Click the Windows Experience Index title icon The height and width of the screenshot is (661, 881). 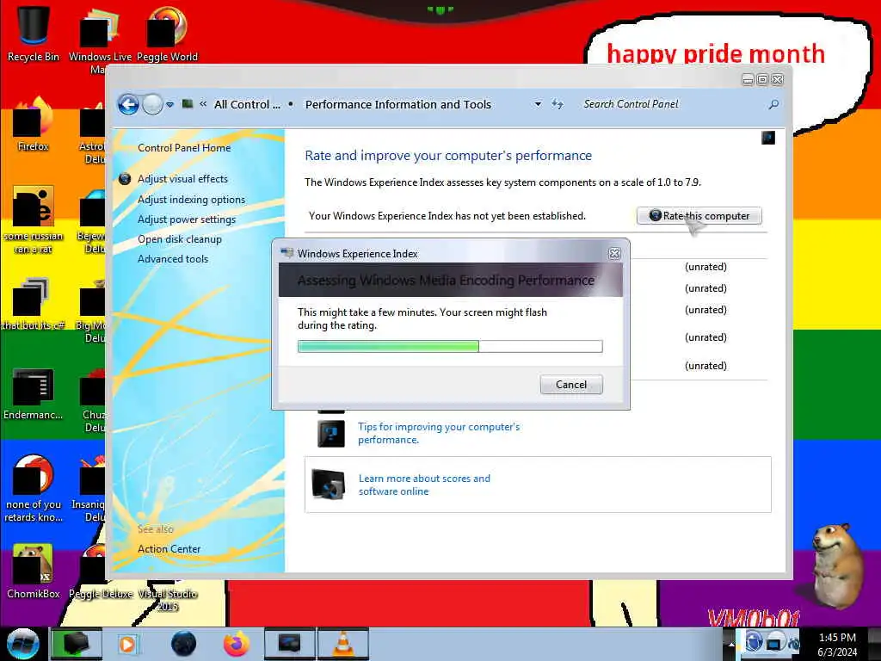coord(287,254)
